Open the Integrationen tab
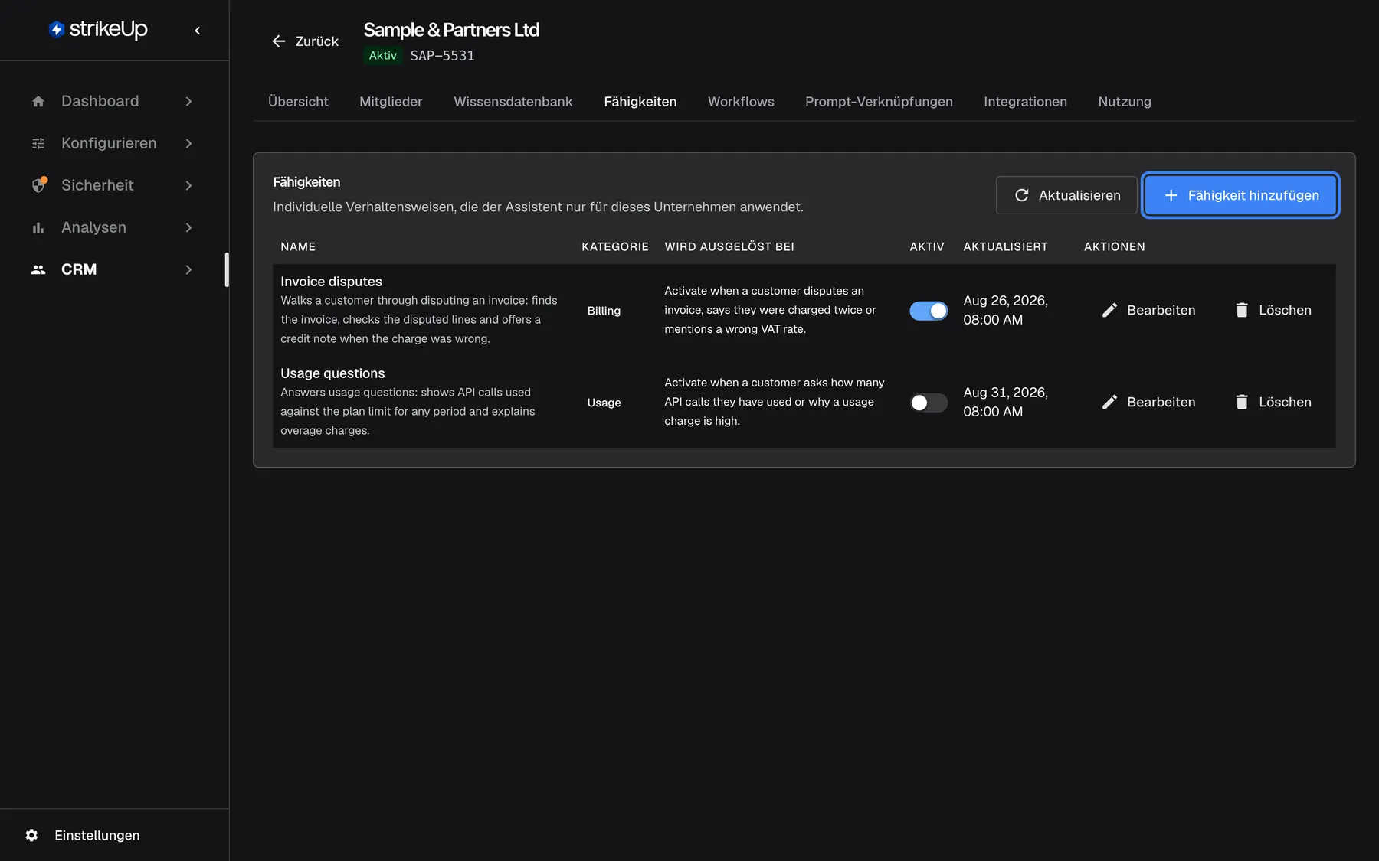1379x861 pixels. pyautogui.click(x=1025, y=102)
